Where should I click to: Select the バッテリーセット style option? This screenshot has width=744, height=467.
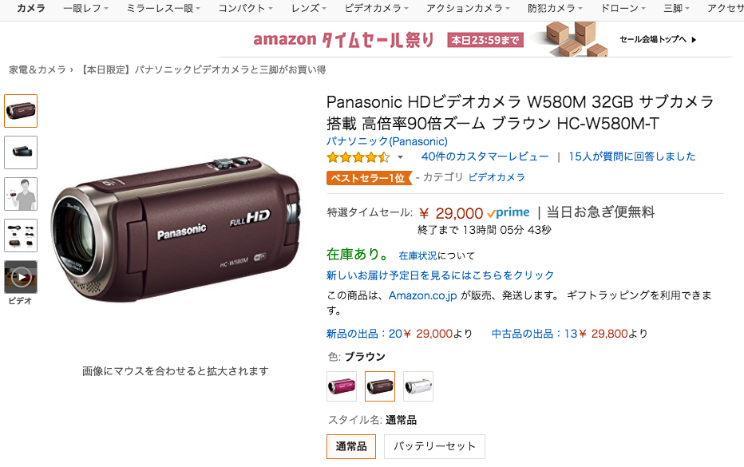[434, 446]
